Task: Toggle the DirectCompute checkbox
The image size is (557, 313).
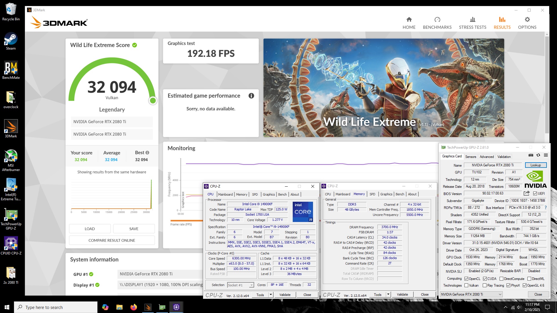Action: (501, 279)
